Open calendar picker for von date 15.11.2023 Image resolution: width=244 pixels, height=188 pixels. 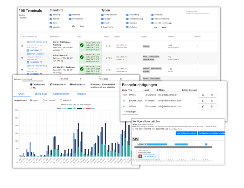(81, 79)
